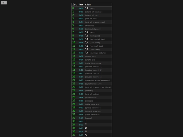
Task: Click the \b escape character
Action: (87, 36)
